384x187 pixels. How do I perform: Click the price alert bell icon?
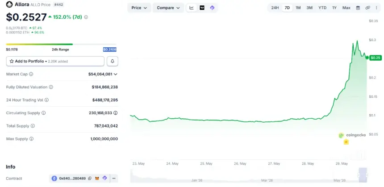coord(113,61)
